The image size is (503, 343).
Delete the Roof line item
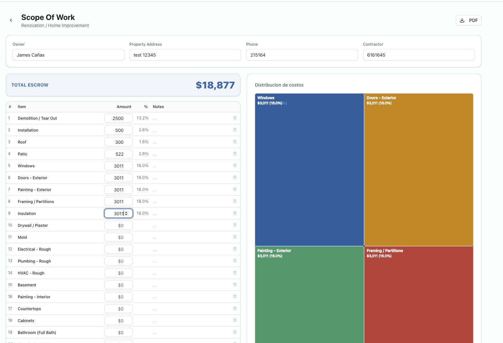[235, 142]
